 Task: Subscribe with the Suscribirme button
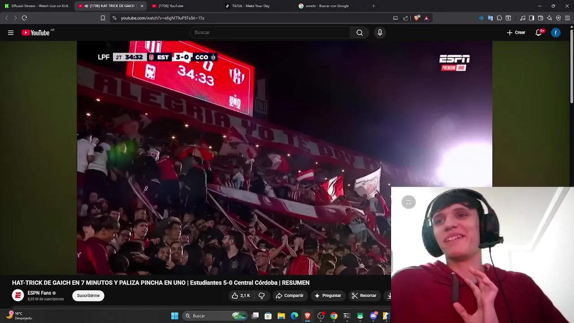pos(88,296)
